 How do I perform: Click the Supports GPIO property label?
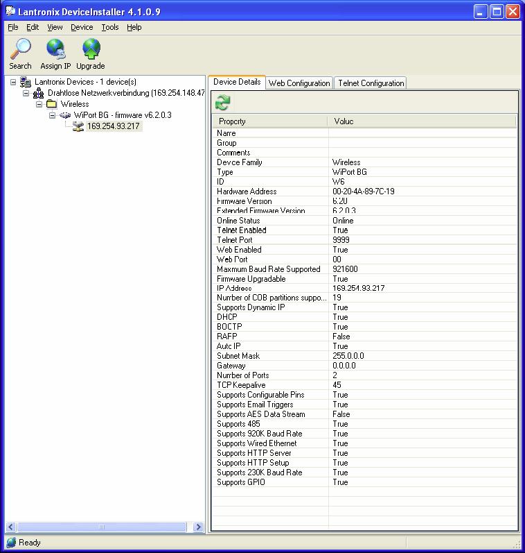pyautogui.click(x=241, y=482)
